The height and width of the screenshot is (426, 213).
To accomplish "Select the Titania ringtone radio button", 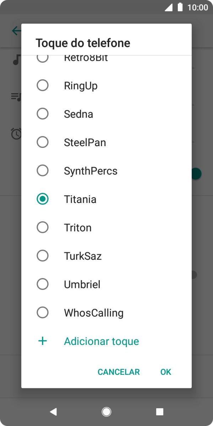I will click(x=42, y=199).
